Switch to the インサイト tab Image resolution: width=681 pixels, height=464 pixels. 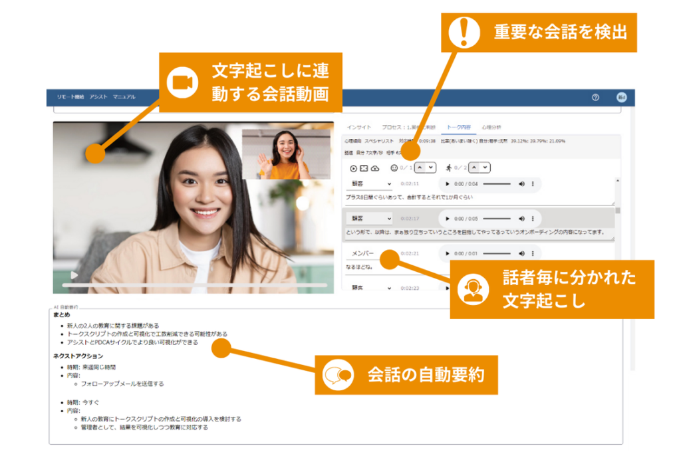coord(359,126)
